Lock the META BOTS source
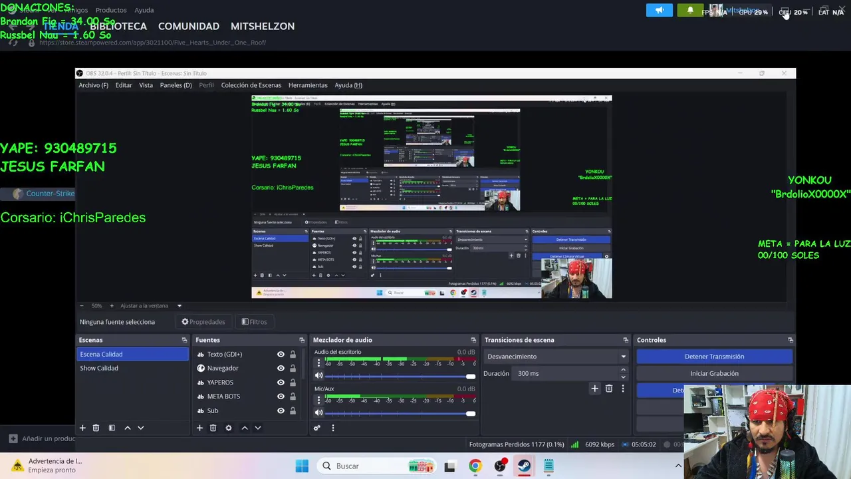 [293, 397]
